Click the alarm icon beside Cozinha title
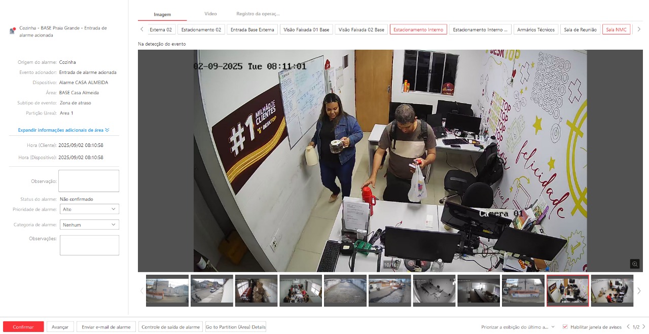 (x=12, y=31)
